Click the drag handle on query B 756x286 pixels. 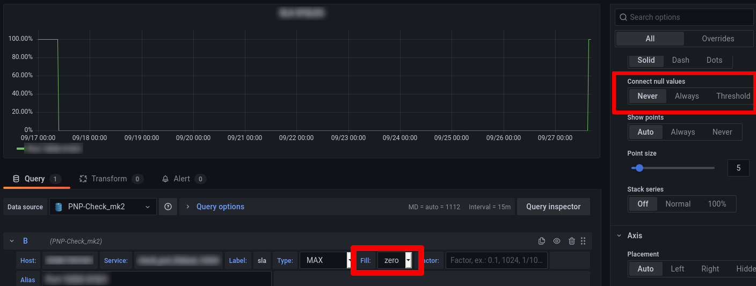[584, 241]
